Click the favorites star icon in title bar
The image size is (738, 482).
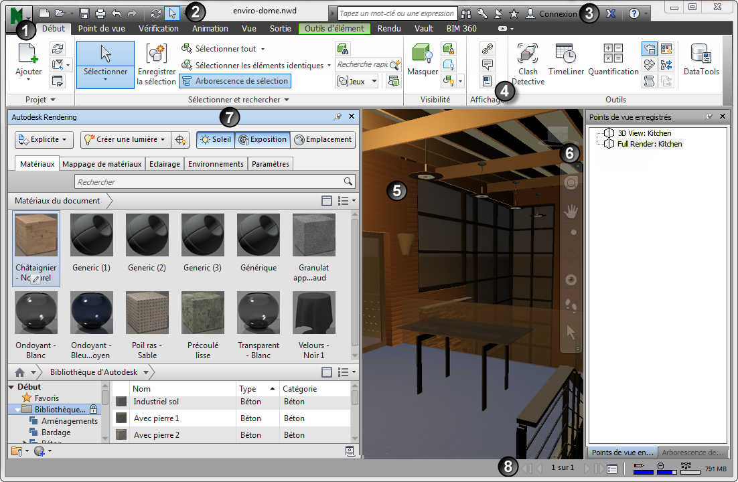pos(514,13)
